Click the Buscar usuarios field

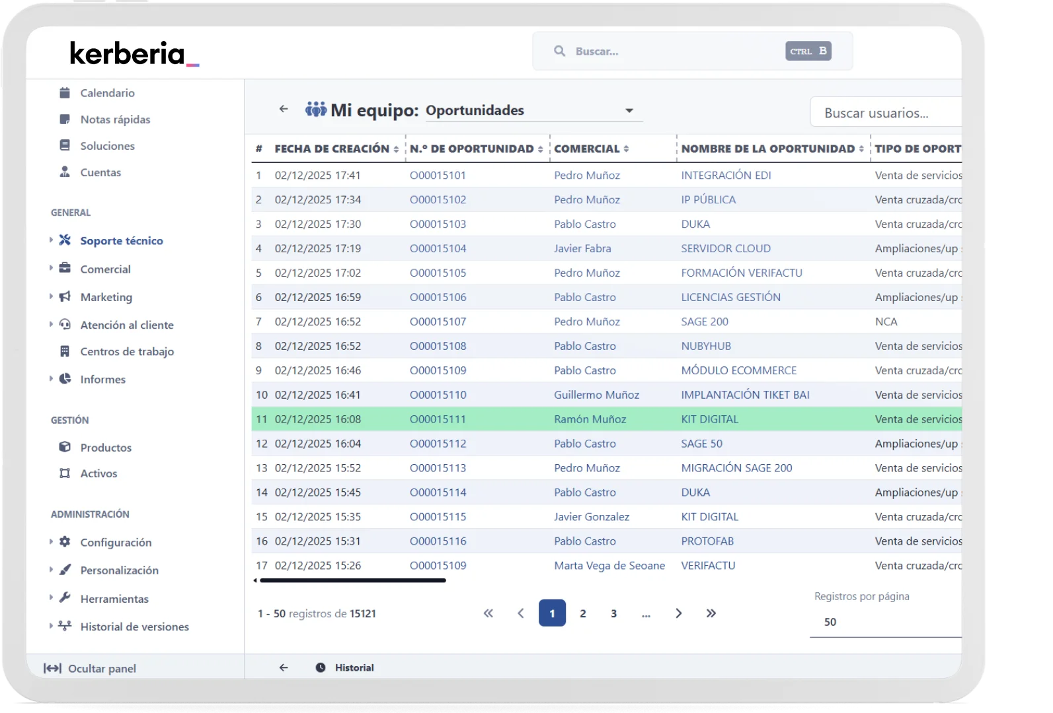tap(886, 113)
